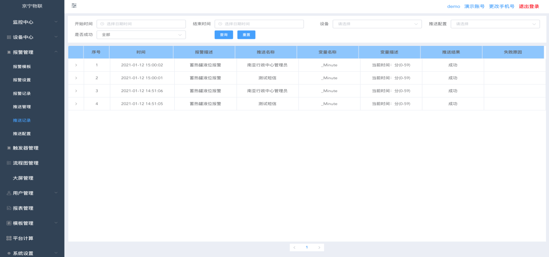549x257 pixels.
Task: Click the 更改手机号 link
Action: point(501,6)
